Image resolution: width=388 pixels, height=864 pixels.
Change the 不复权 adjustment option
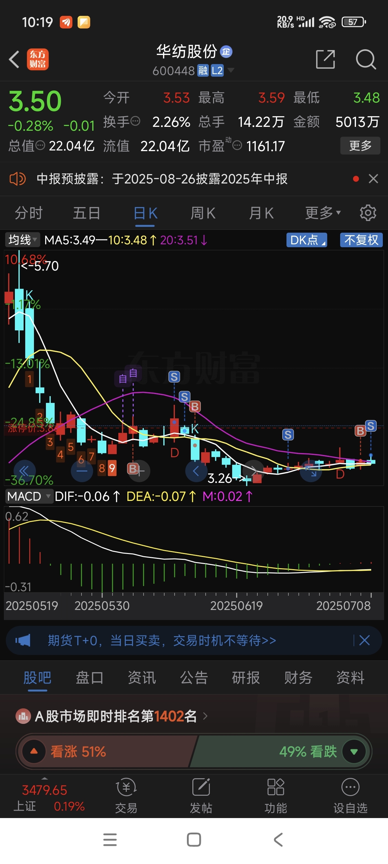(x=361, y=240)
